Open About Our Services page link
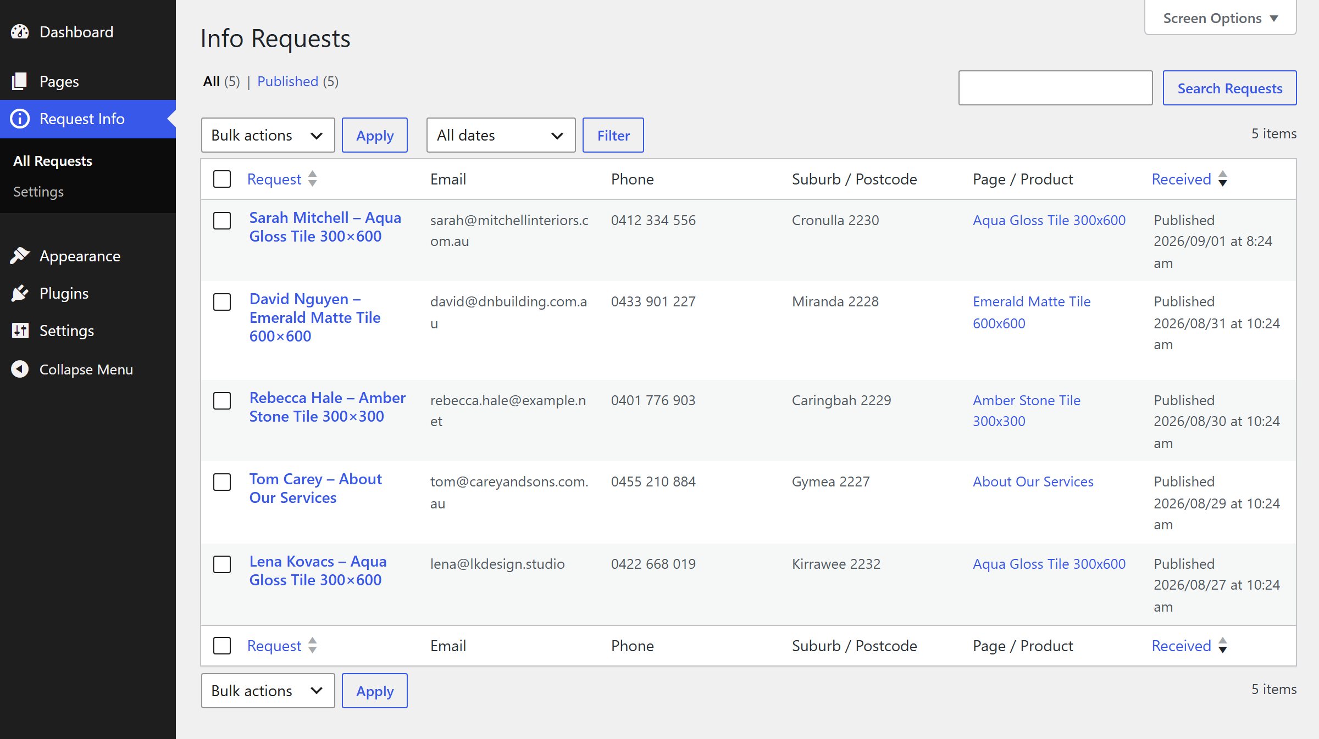The width and height of the screenshot is (1319, 739). 1033,482
